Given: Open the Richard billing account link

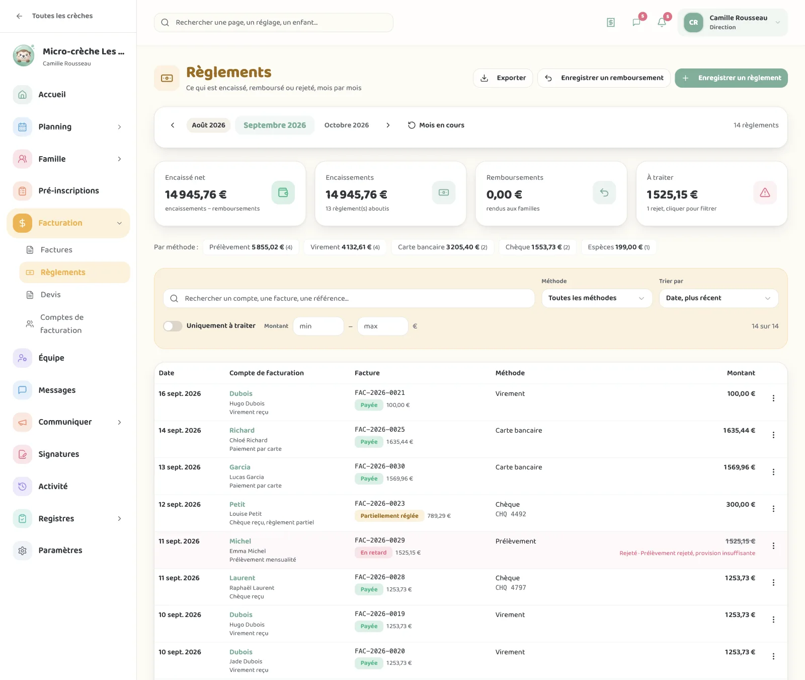Looking at the screenshot, I should (242, 431).
